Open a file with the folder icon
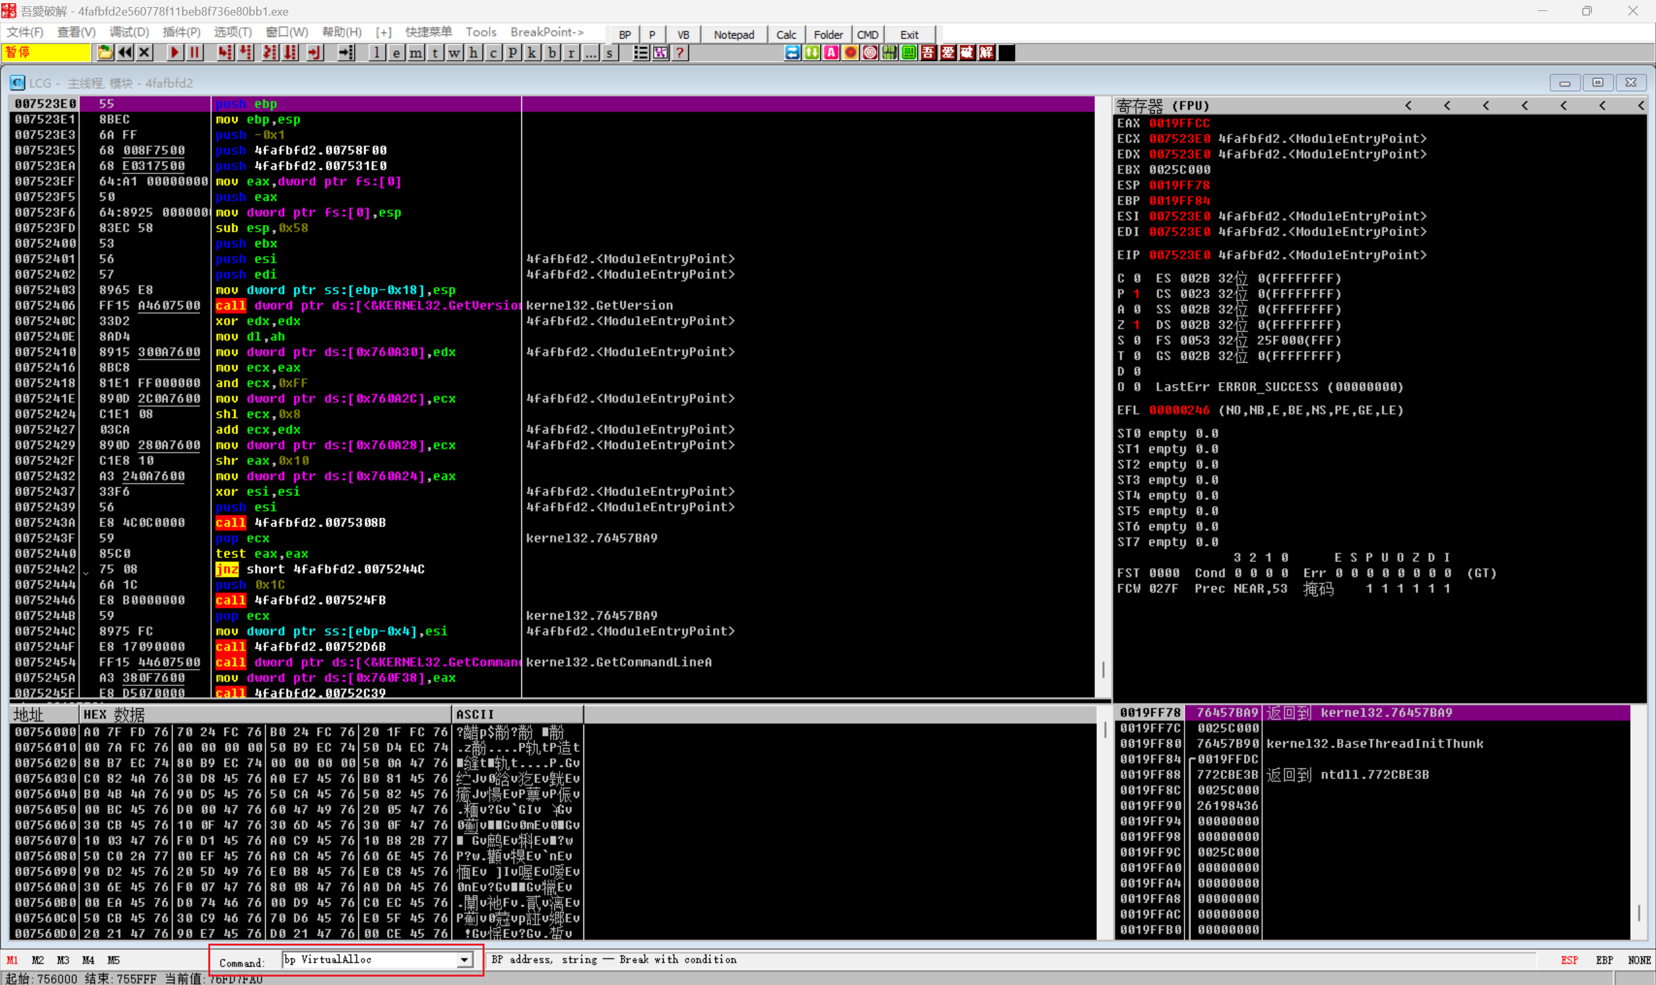The height and width of the screenshot is (985, 1656). (x=105, y=52)
